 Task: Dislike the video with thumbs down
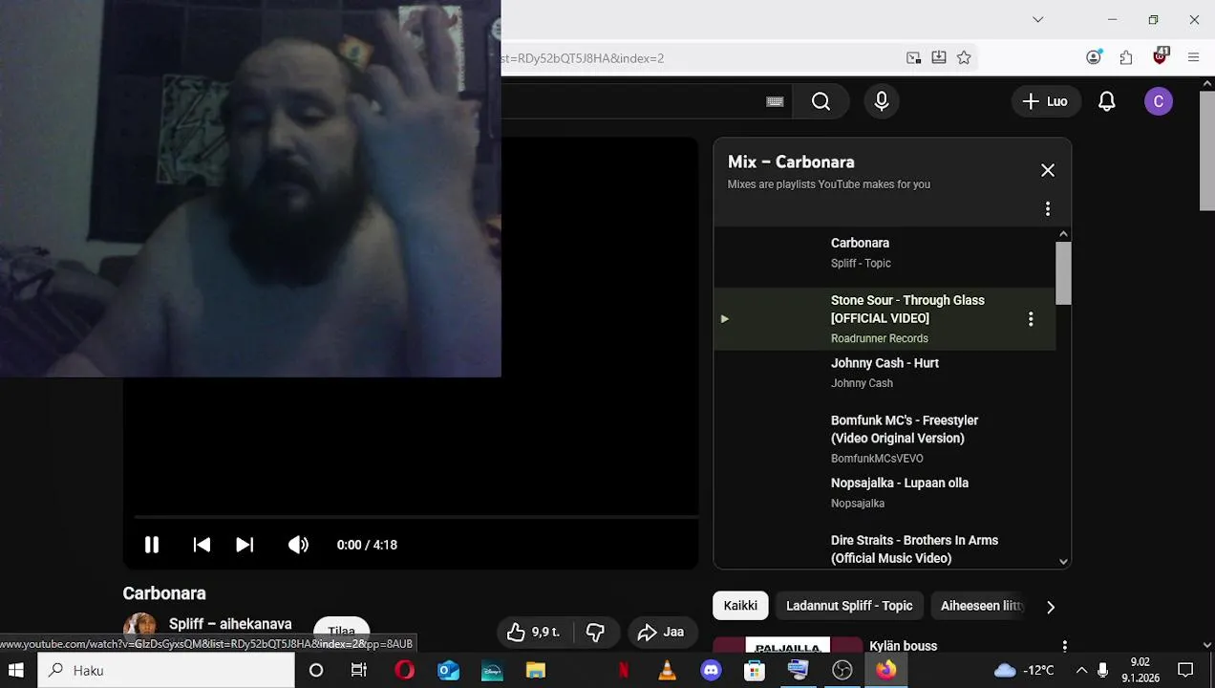click(595, 632)
